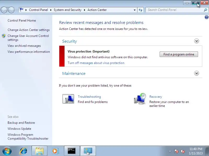209x156 pixels.
Task: Click the muted volume speaker tray icon
Action: (x=182, y=151)
